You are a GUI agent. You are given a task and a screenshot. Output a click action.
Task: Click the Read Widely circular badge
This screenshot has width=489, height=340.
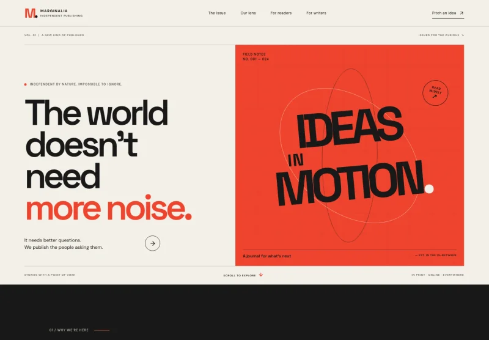[x=435, y=92]
